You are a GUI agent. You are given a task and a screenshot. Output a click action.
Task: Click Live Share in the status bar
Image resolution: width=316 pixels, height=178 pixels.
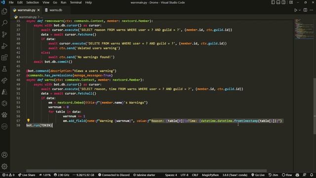point(27,175)
